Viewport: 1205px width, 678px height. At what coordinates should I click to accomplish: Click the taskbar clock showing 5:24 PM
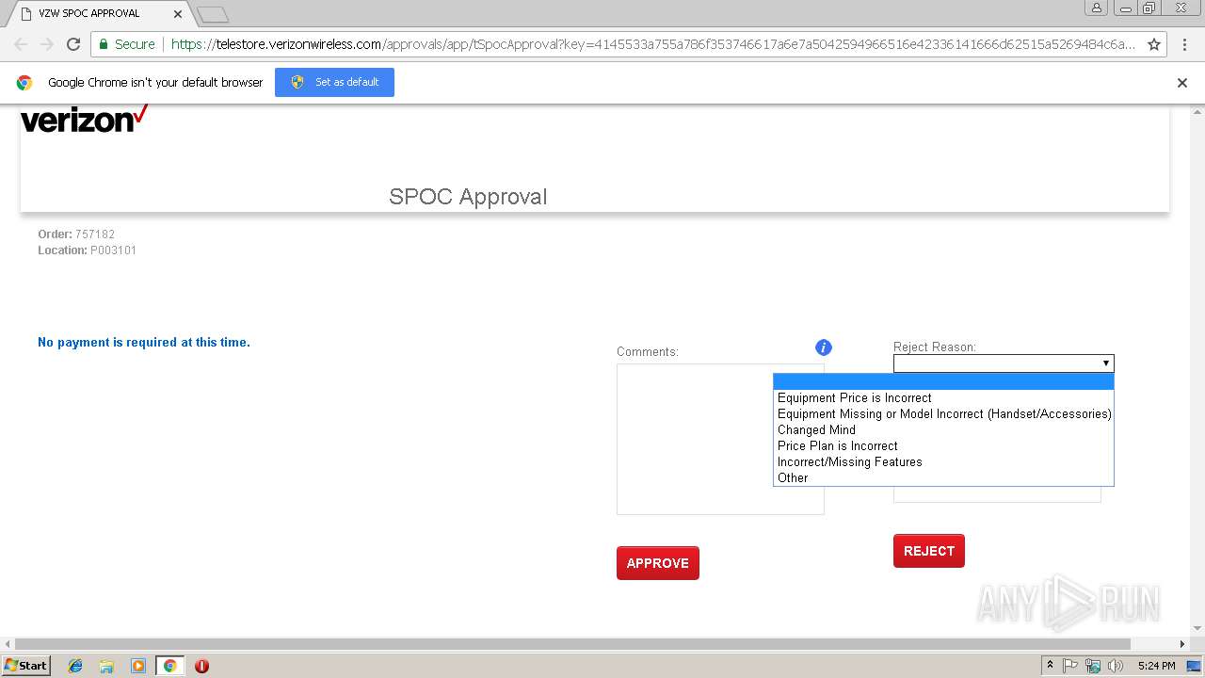click(1156, 666)
